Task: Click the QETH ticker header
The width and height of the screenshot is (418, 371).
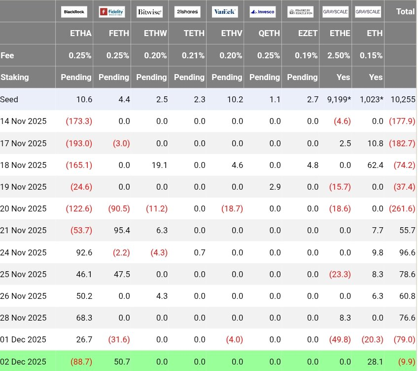Action: click(269, 34)
